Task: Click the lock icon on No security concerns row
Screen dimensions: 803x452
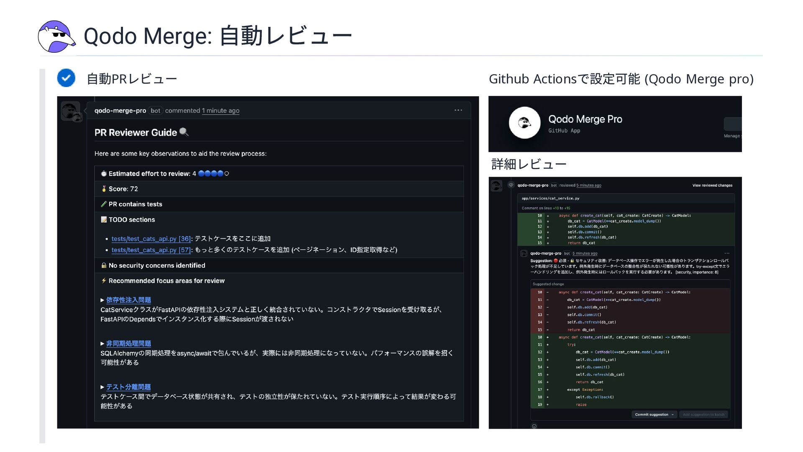Action: pos(104,265)
